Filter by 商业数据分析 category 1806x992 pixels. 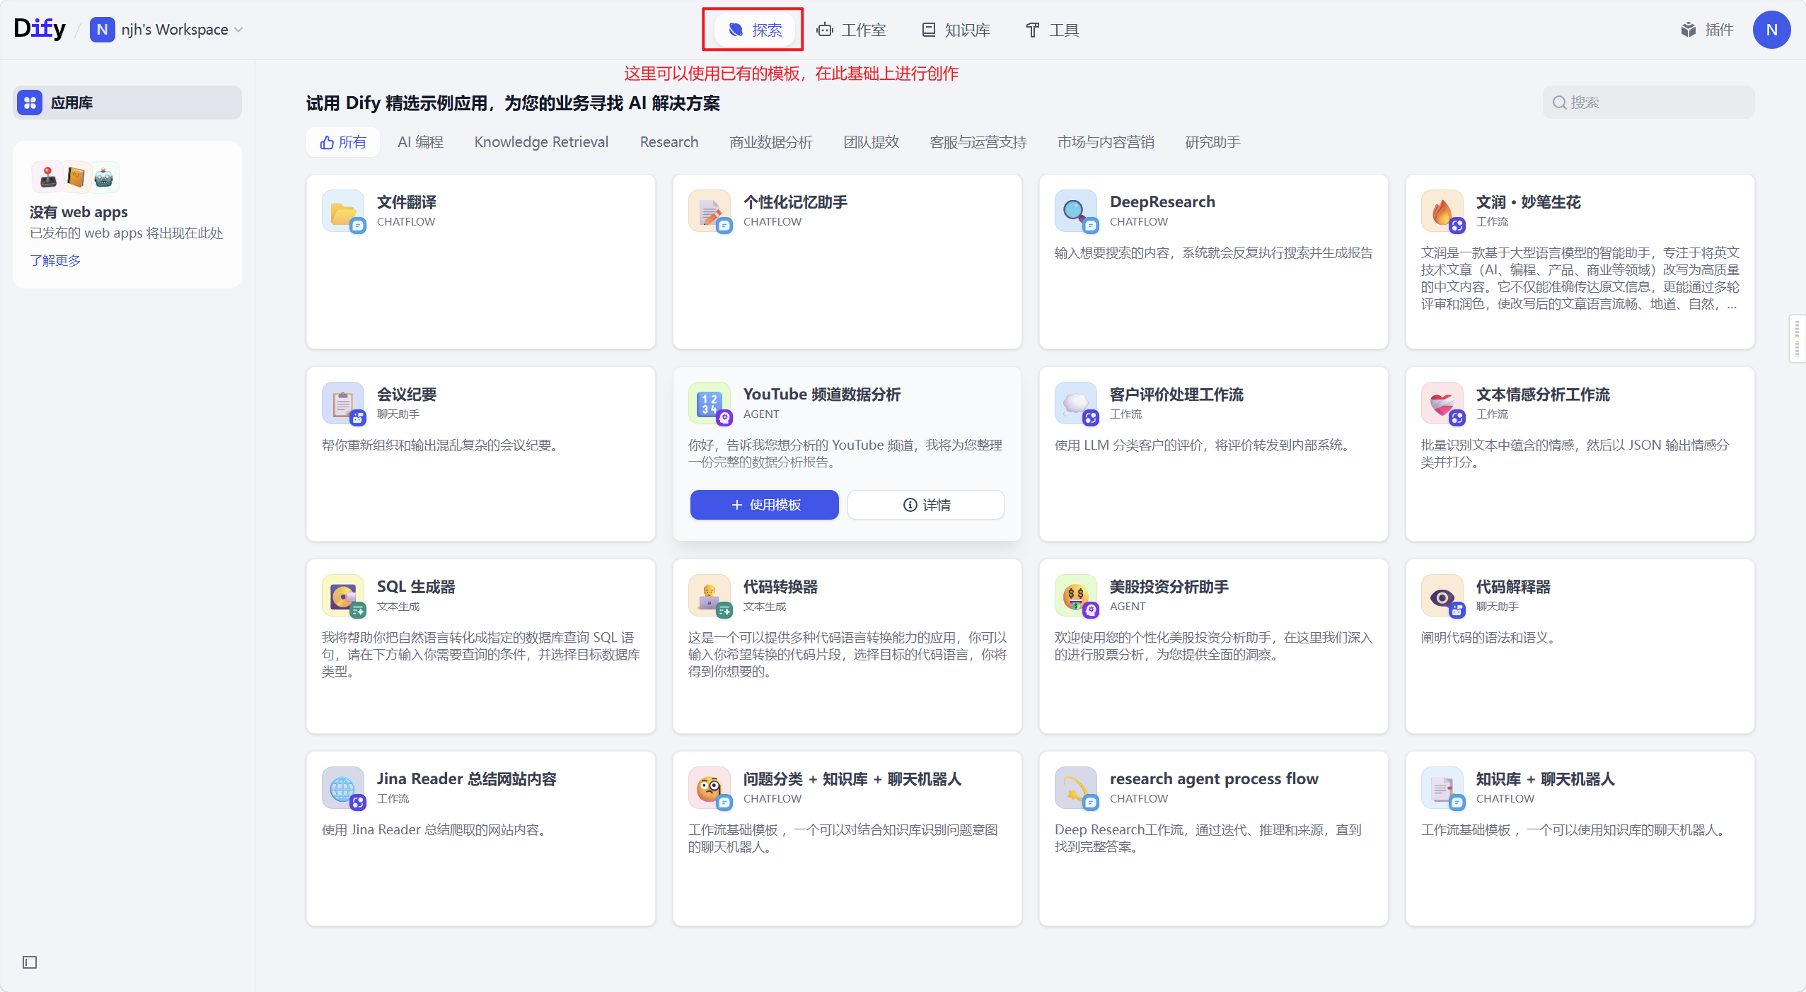pyautogui.click(x=771, y=142)
